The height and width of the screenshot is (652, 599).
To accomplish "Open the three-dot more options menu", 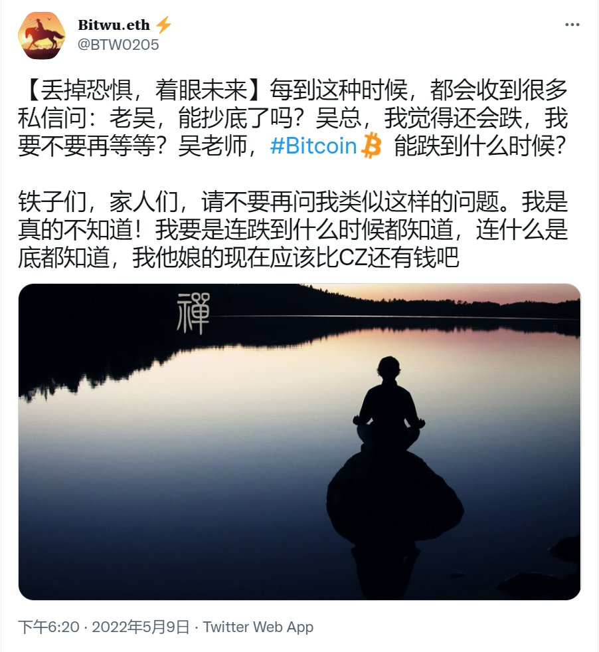I will point(572,25).
